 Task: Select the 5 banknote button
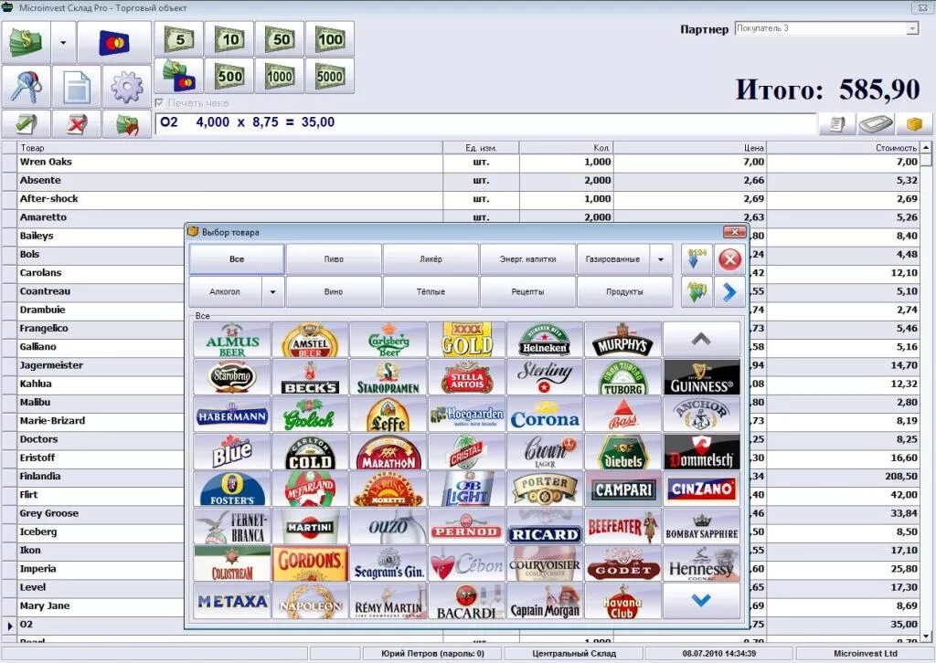(x=179, y=39)
